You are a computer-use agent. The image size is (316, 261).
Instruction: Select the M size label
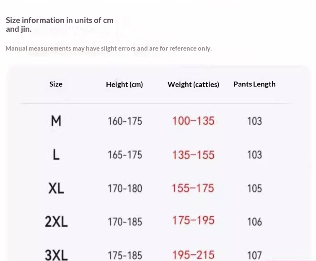point(56,121)
